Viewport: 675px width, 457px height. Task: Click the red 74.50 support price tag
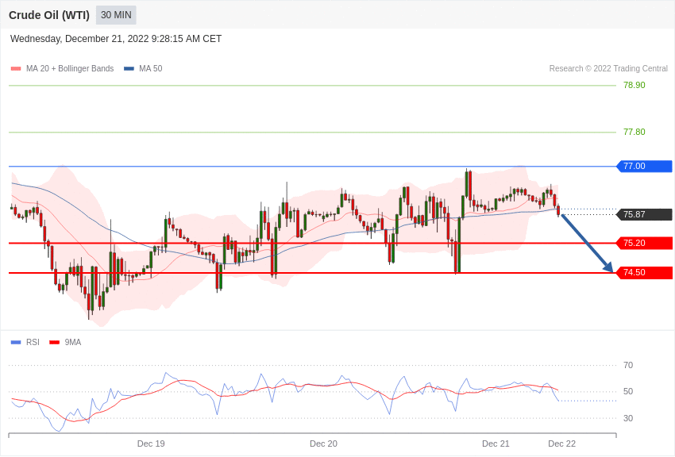[645, 273]
